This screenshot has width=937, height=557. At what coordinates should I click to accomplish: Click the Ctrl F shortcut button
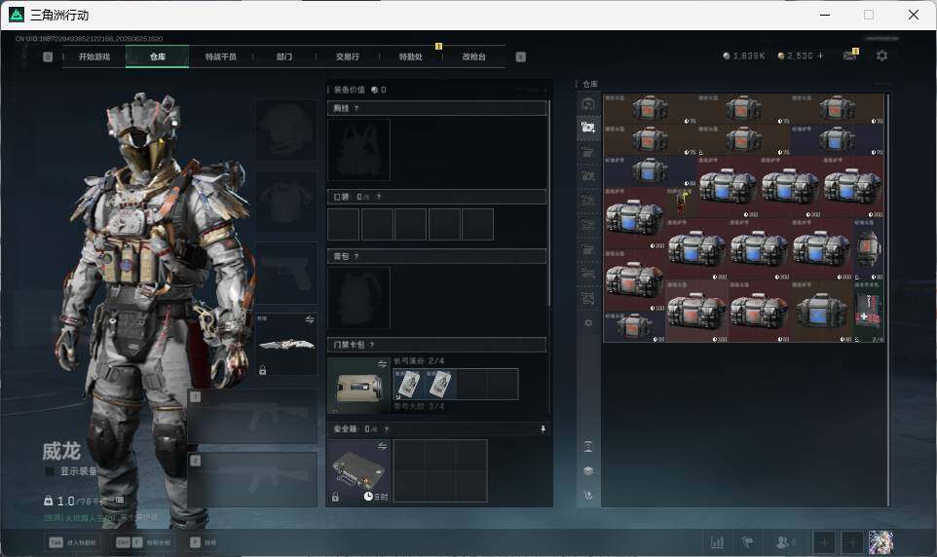coord(142,542)
